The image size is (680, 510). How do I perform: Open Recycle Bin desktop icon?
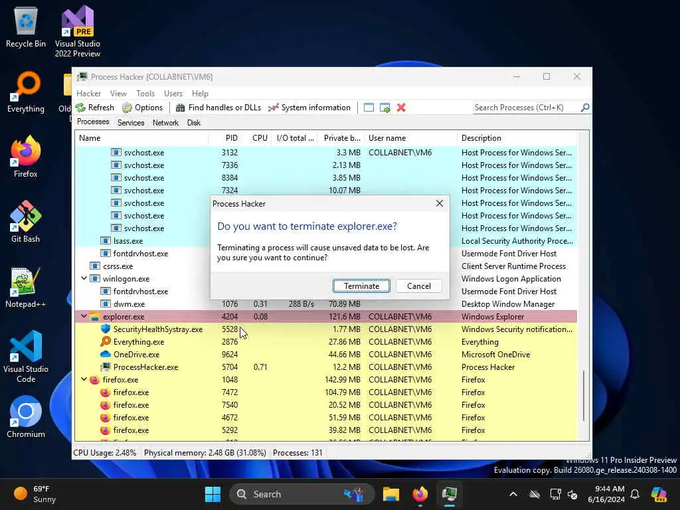[x=26, y=27]
